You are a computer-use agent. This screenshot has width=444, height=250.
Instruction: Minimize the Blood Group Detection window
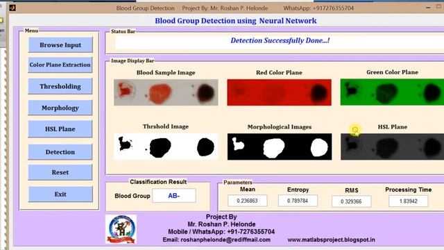click(x=428, y=8)
